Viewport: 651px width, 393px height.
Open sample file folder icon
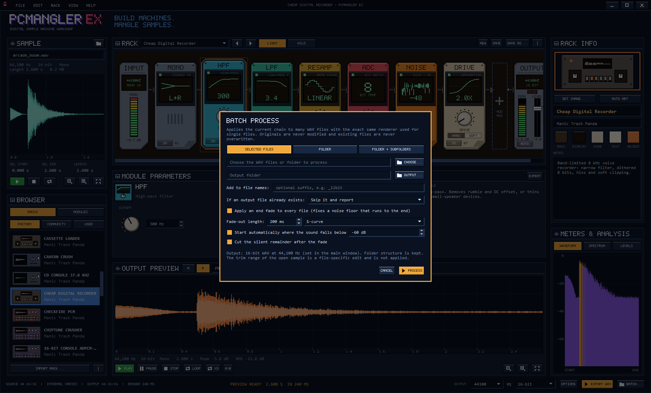point(98,43)
